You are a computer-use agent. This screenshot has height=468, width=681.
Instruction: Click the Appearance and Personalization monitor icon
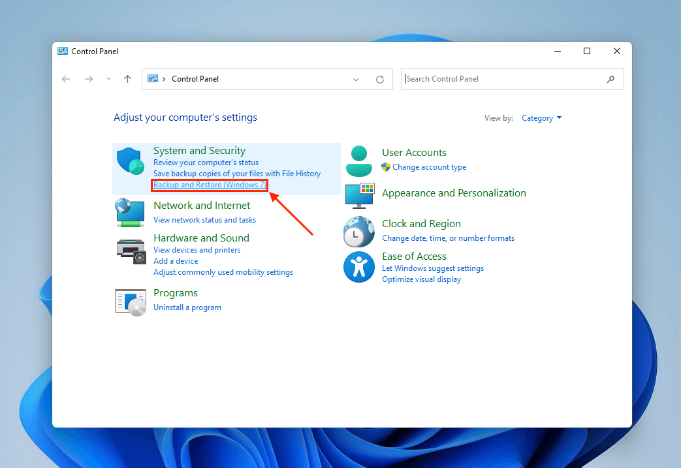[359, 196]
